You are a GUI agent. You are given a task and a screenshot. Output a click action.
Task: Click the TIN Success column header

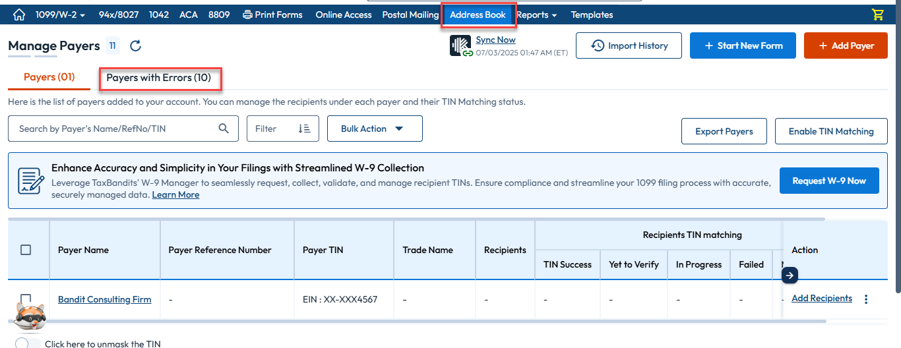click(x=567, y=264)
